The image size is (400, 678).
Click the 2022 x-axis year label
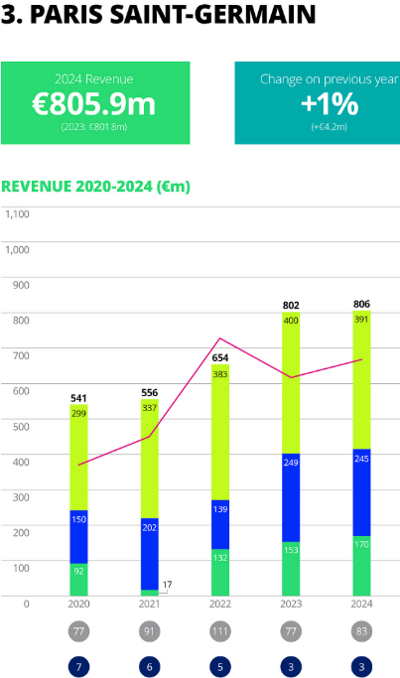(x=220, y=604)
